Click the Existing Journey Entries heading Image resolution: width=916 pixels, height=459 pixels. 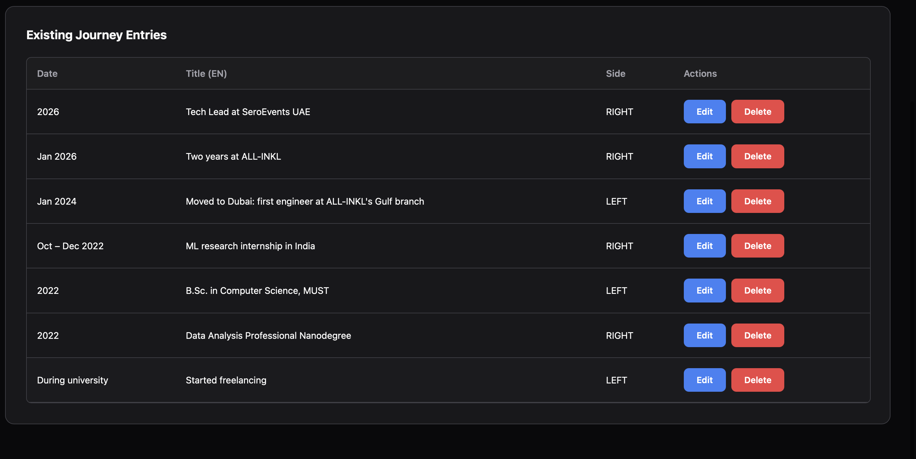(96, 35)
